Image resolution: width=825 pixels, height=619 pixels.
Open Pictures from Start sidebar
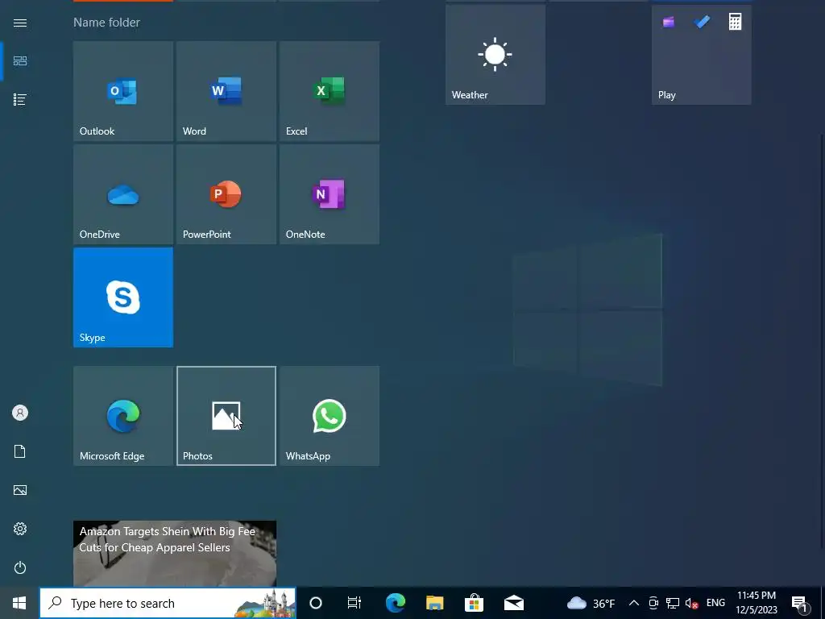pyautogui.click(x=20, y=490)
